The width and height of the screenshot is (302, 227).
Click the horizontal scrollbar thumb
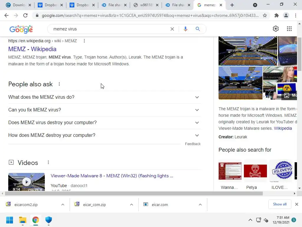(134, 193)
